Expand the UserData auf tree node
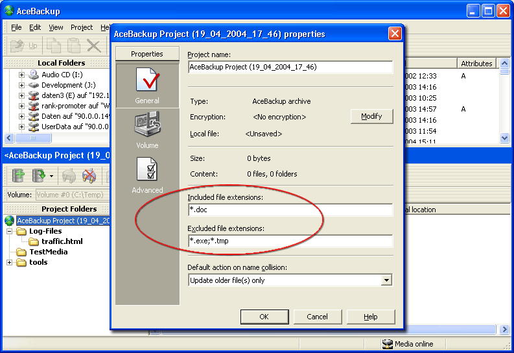 pos(21,127)
